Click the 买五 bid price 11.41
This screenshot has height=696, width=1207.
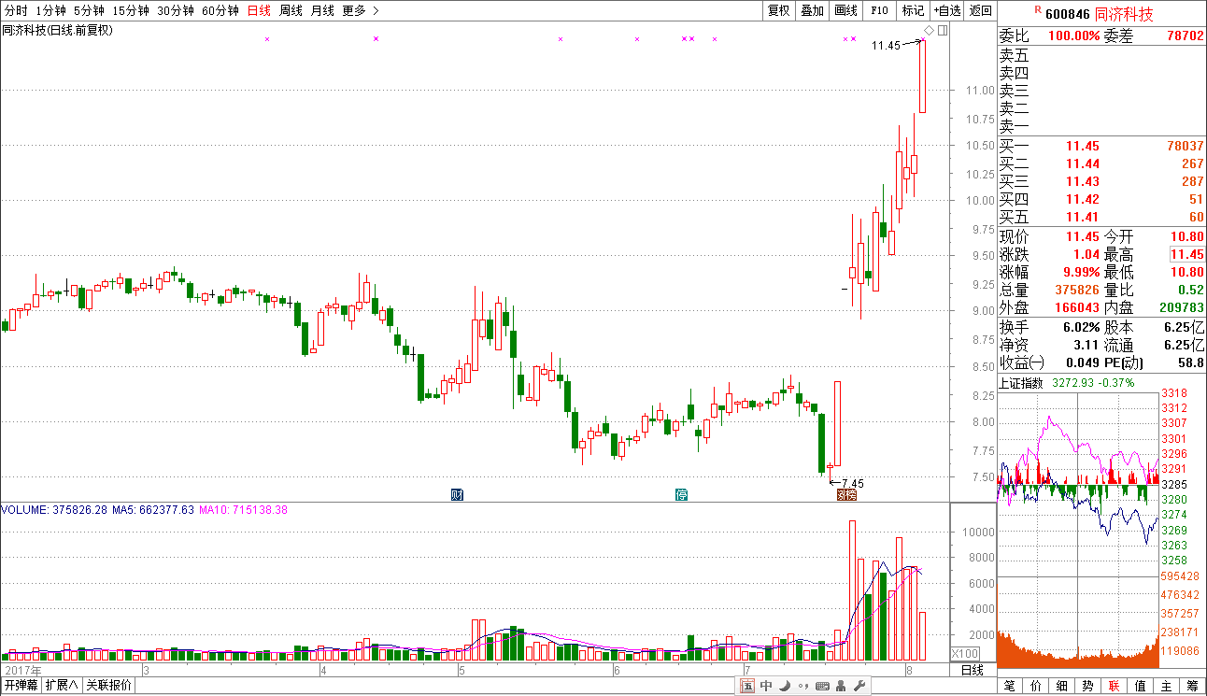point(1083,217)
